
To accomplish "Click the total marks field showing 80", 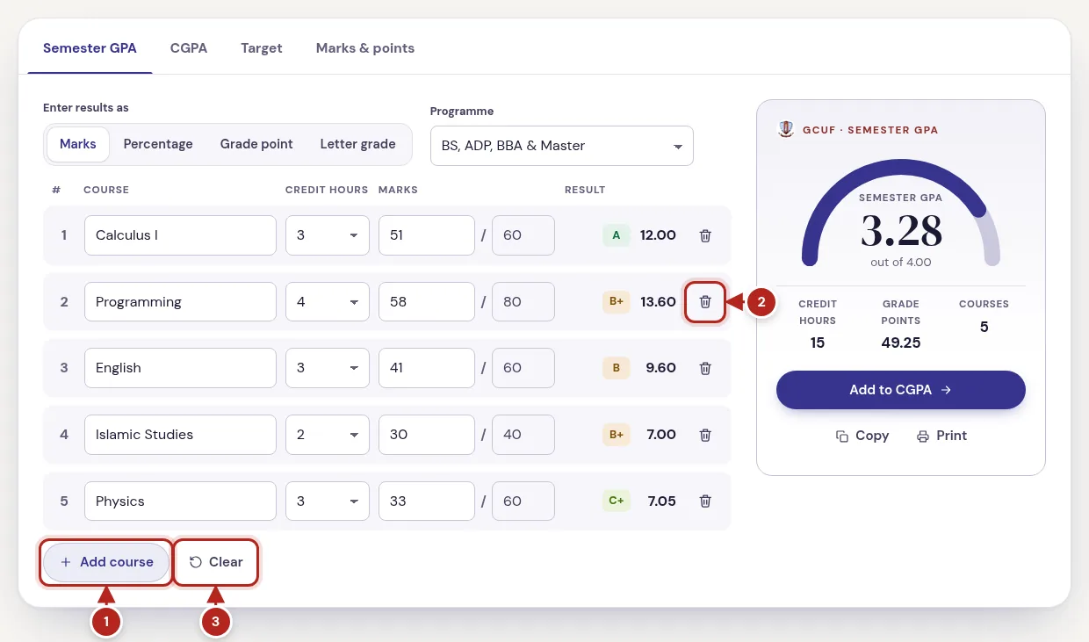I will point(523,302).
